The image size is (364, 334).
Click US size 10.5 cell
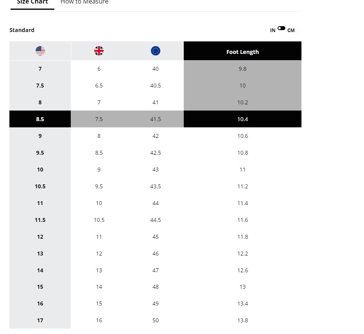click(x=40, y=186)
